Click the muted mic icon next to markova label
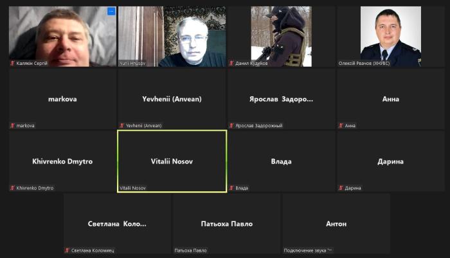Viewport: 450px width, 258px height. [12, 126]
